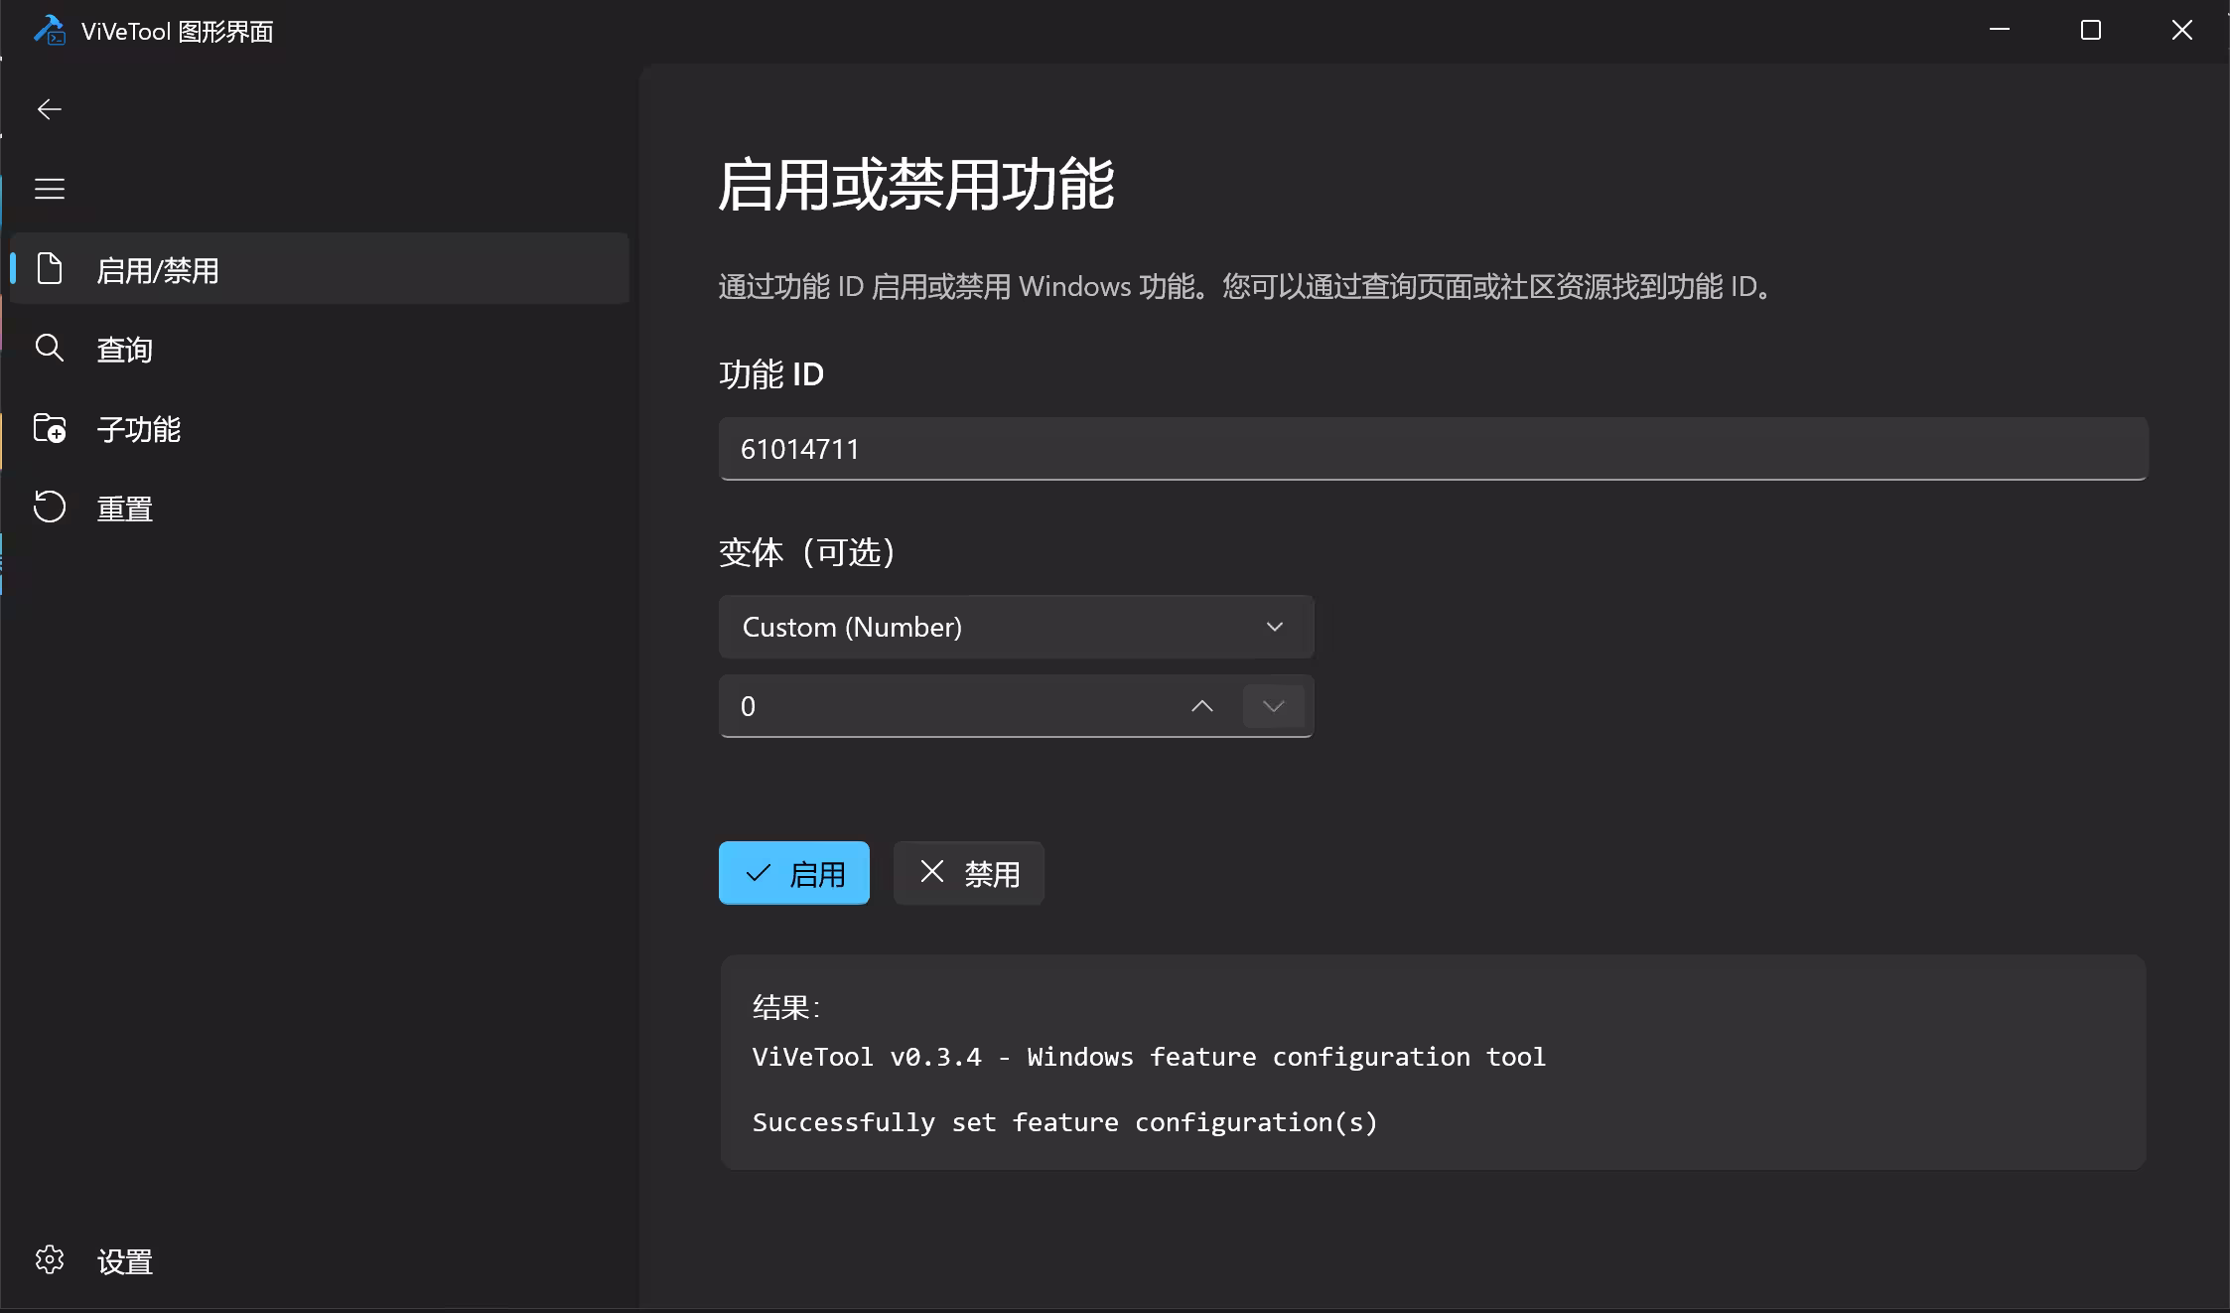Click the variant number input box
Screen dimensions: 2230x1313
coord(1016,706)
